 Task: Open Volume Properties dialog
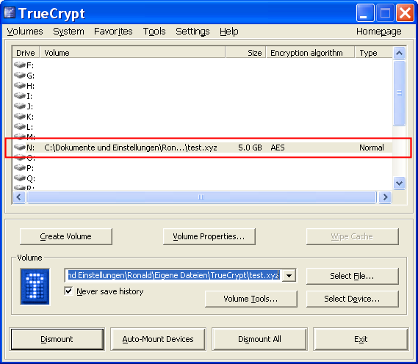pyautogui.click(x=209, y=236)
